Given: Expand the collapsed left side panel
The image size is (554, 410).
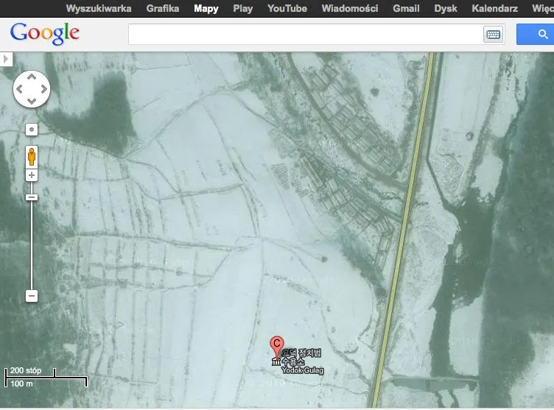Looking at the screenshot, I should 6,59.
